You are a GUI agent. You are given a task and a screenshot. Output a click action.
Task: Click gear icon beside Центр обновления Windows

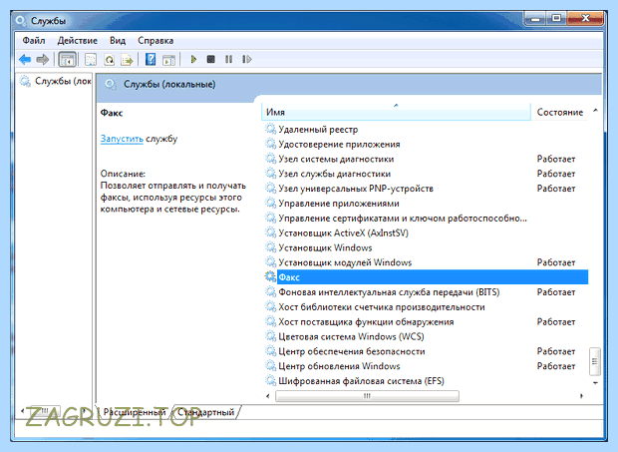270,365
